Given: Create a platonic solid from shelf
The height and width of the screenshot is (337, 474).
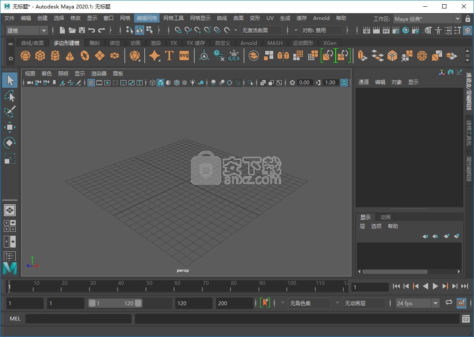Looking at the screenshot, I should point(135,56).
